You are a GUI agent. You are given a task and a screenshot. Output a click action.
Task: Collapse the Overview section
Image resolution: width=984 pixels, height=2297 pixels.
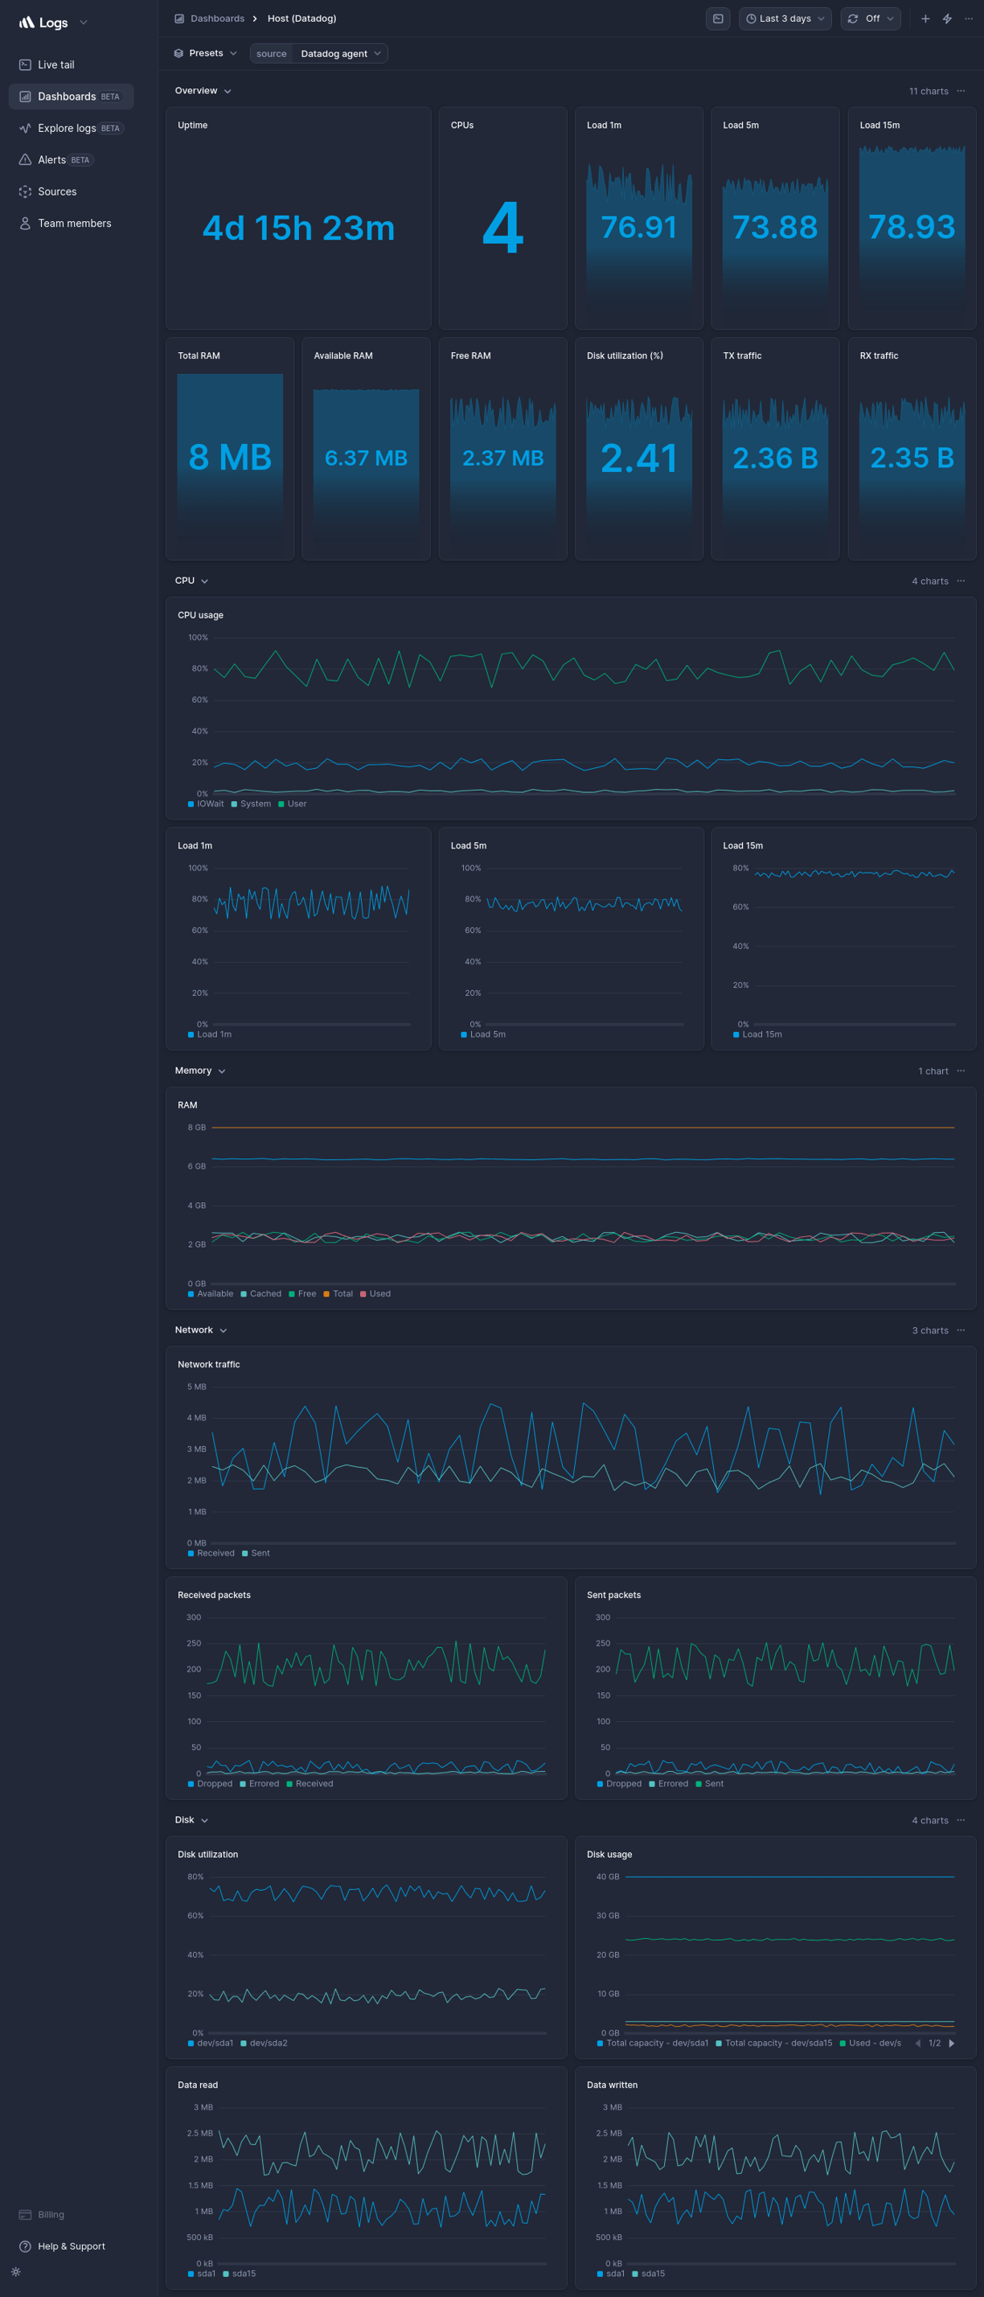click(203, 91)
